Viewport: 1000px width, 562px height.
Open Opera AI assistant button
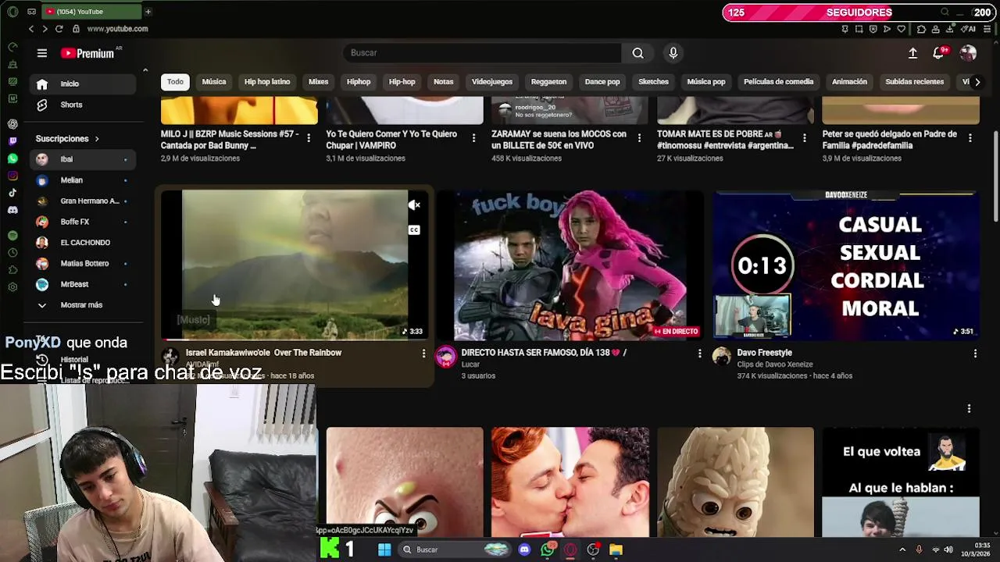coord(968,29)
